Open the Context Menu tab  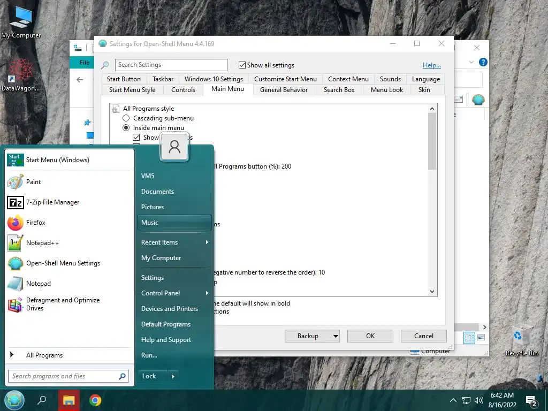tap(348, 79)
